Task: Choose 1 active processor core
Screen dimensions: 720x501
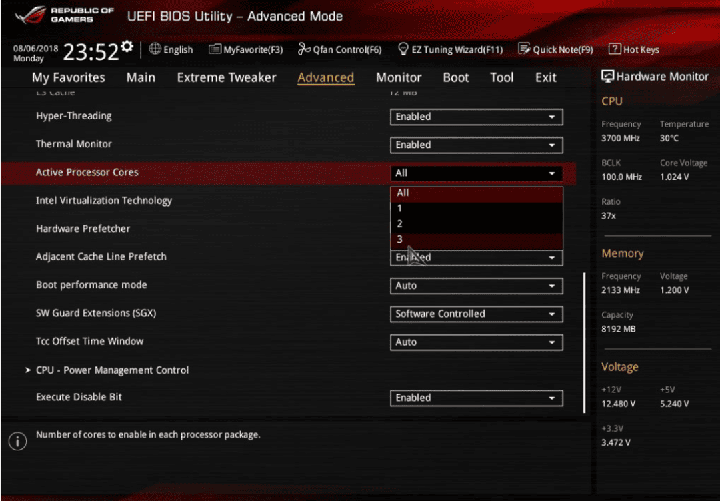Action: pos(476,209)
